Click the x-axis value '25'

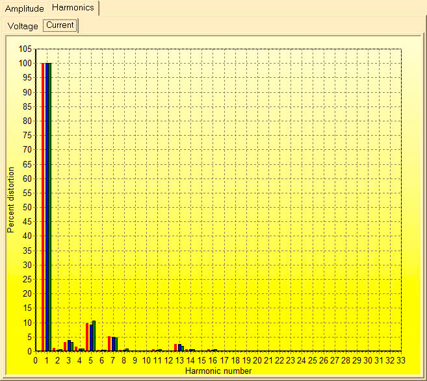coord(313,361)
